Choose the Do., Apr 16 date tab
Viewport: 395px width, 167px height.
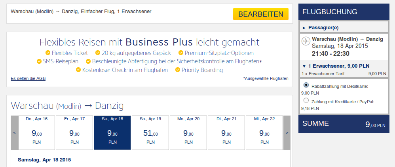coord(36,133)
